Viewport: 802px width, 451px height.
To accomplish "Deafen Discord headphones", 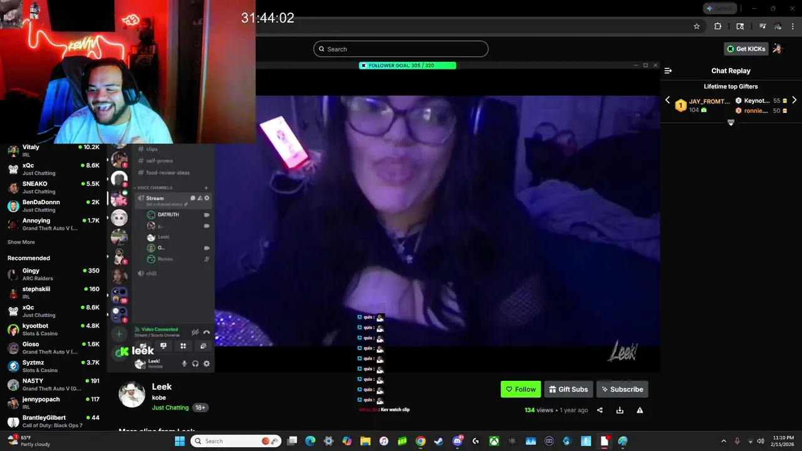I will click(x=195, y=363).
